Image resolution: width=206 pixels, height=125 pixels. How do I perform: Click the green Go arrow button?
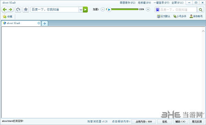85,10
